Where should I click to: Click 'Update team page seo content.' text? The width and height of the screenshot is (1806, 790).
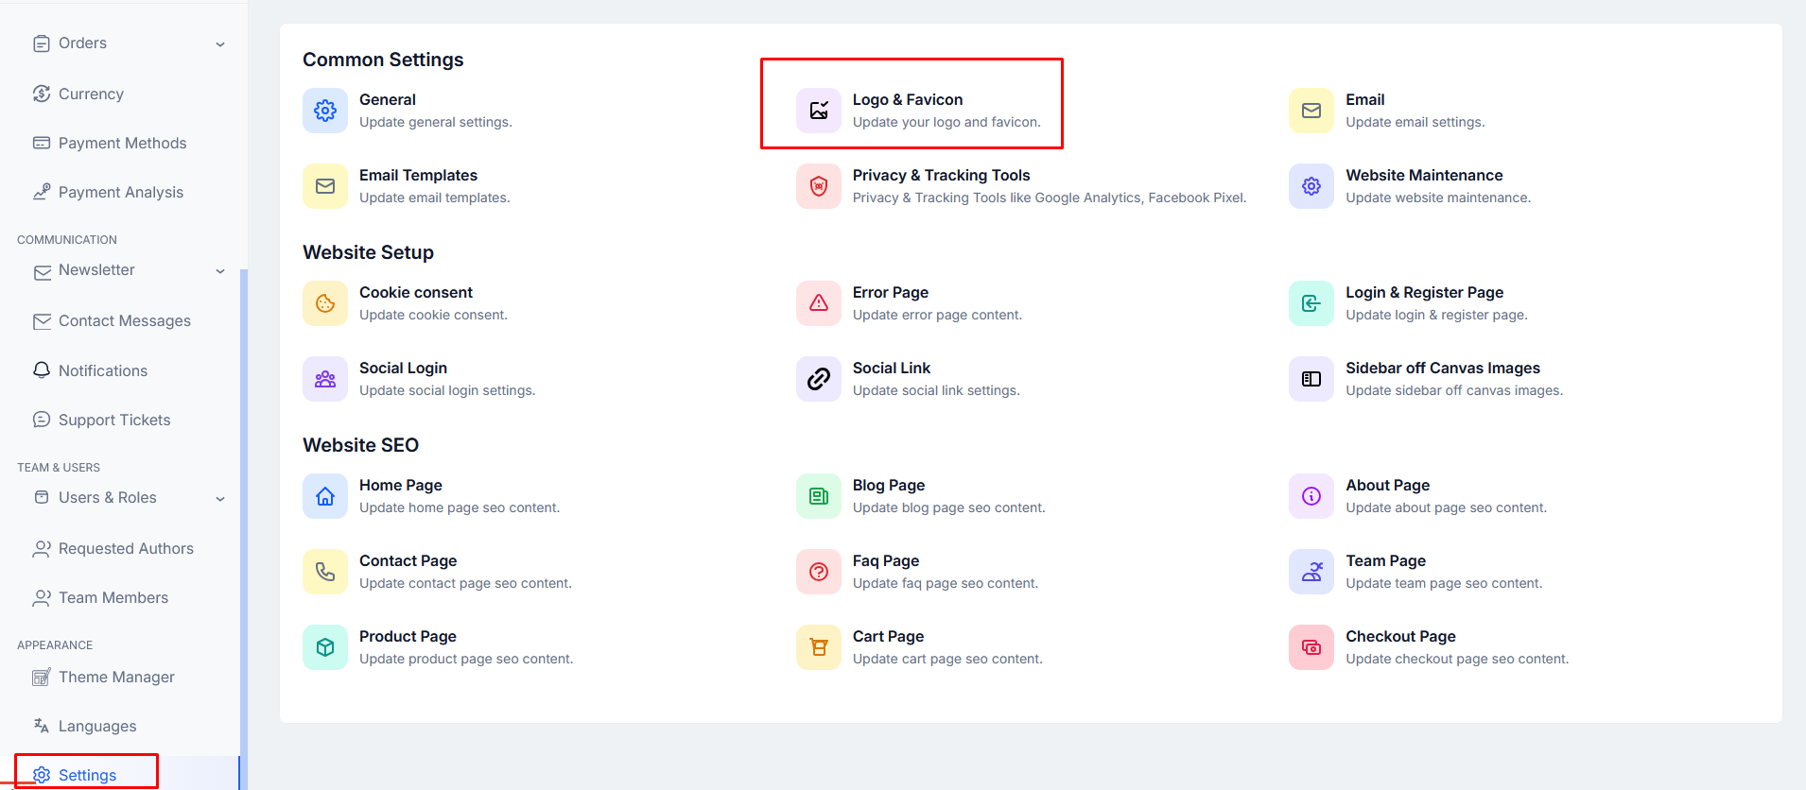(1444, 583)
